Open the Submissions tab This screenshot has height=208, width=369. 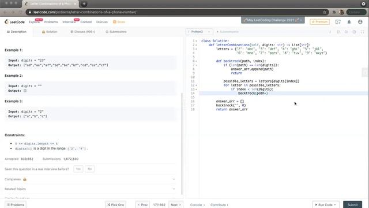point(116,32)
